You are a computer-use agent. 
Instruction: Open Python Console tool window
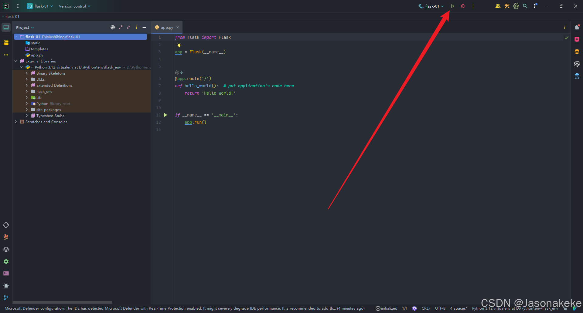point(6,225)
